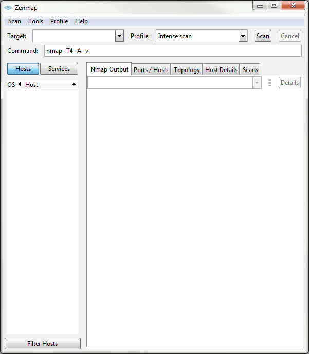Click the disabled Cancel button

290,36
